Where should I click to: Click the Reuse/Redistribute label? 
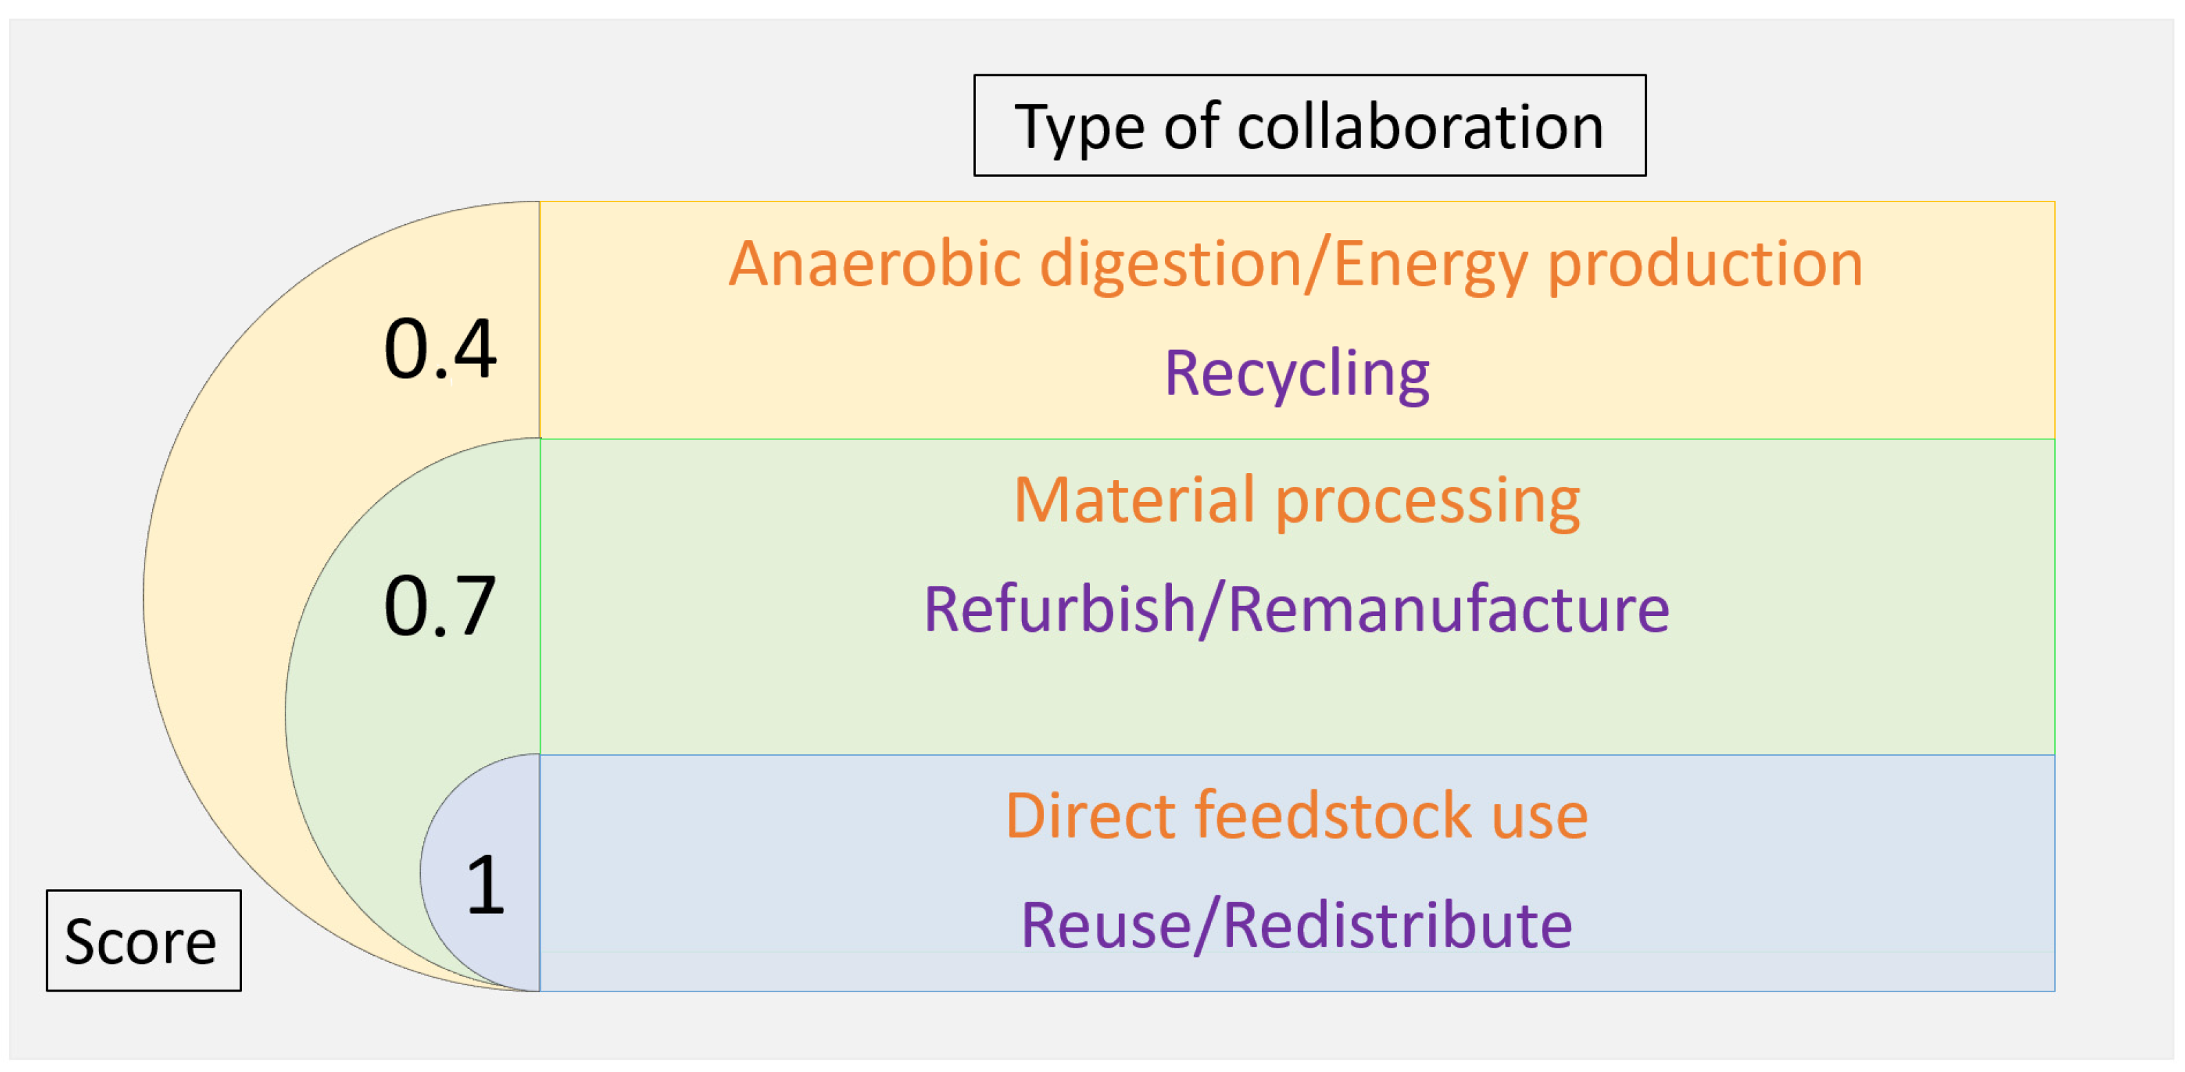(x=1297, y=924)
